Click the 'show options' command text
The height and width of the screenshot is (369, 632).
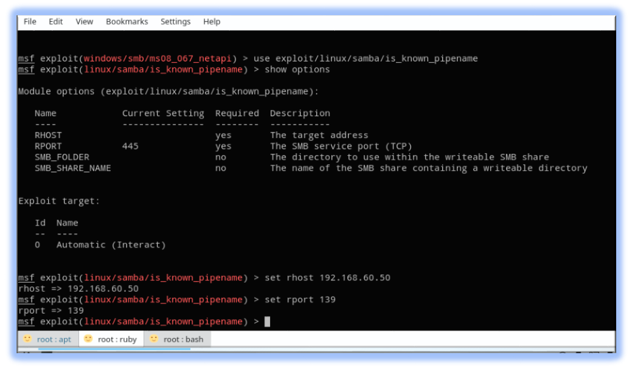pyautogui.click(x=297, y=70)
